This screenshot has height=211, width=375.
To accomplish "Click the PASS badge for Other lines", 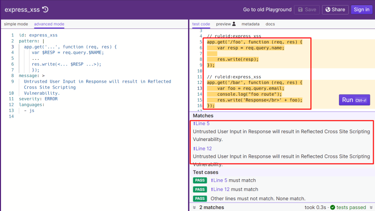I will [x=200, y=198].
